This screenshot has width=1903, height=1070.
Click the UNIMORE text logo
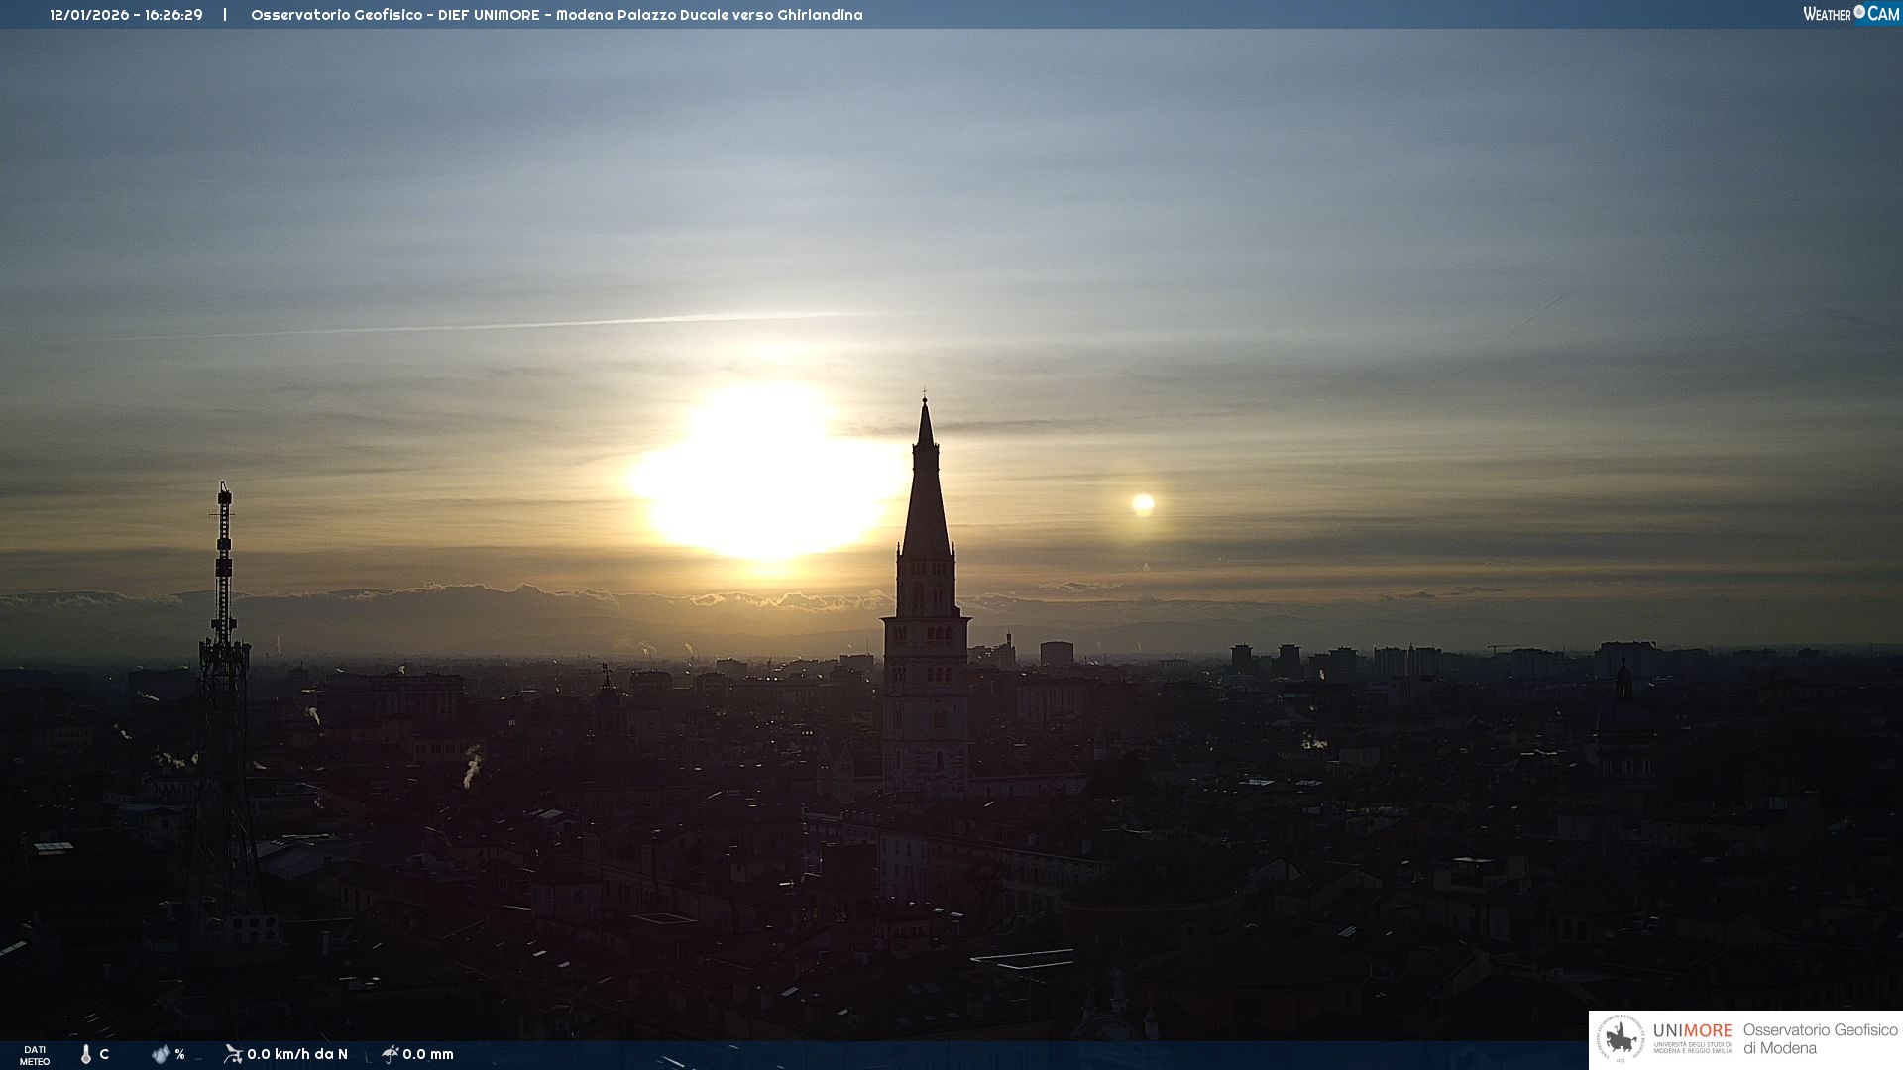coord(1692,1031)
